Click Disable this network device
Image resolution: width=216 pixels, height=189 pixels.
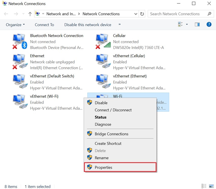coord(87,25)
